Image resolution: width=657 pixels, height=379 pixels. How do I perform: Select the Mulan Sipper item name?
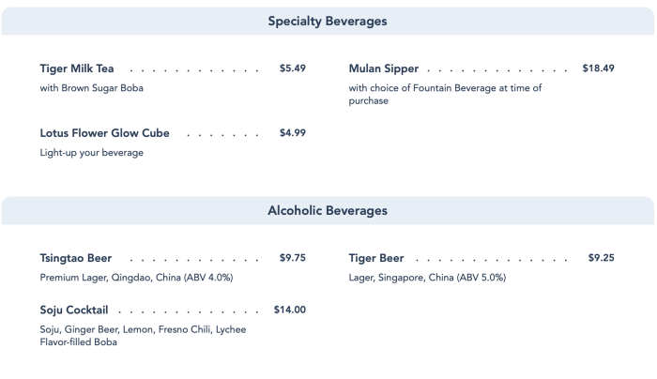383,69
